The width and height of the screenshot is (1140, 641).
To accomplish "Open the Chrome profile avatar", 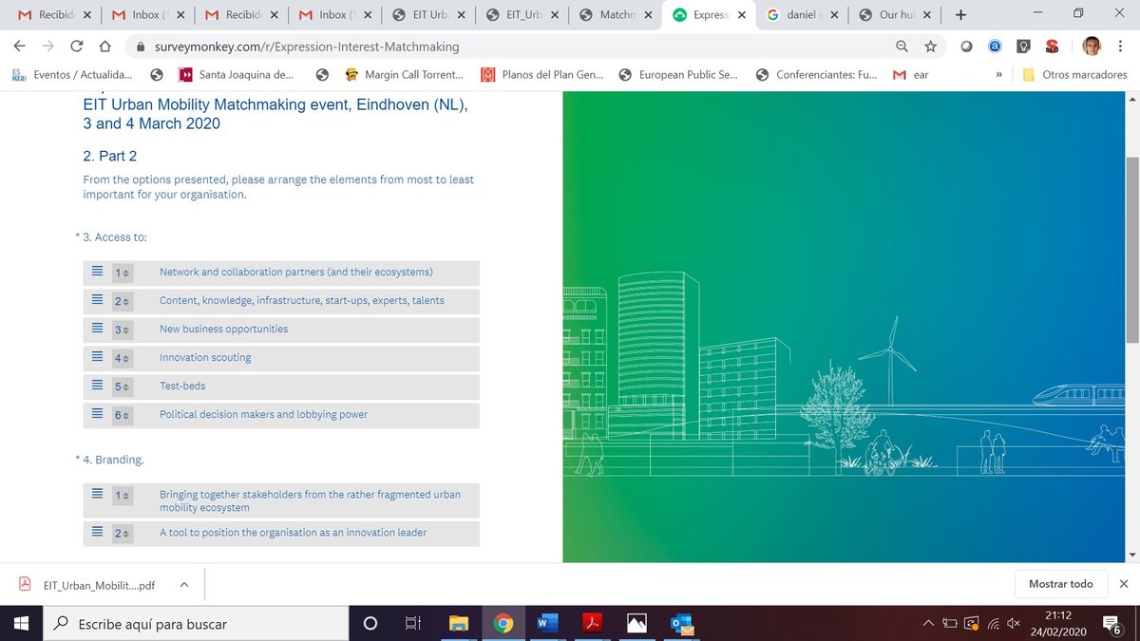I will point(1092,46).
